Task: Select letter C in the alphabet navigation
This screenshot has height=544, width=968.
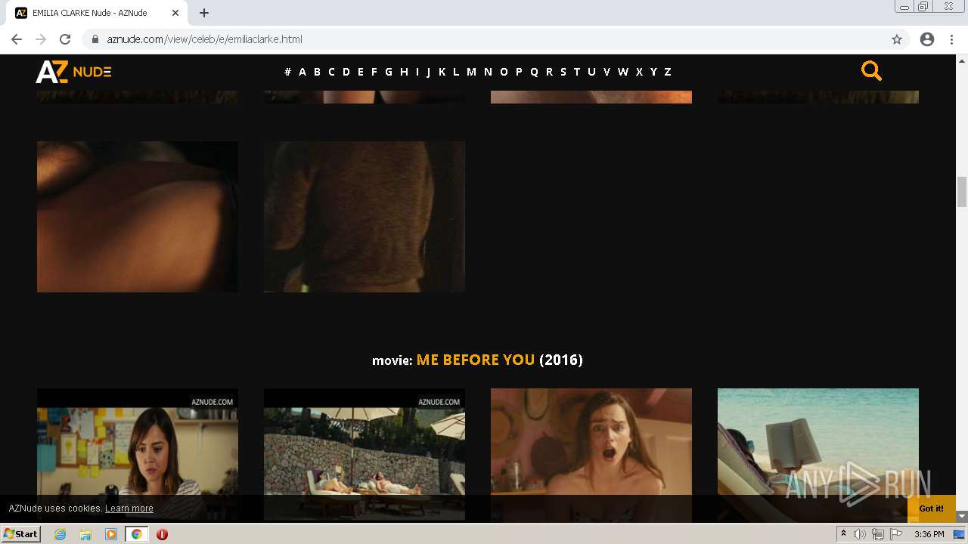Action: [x=331, y=72]
